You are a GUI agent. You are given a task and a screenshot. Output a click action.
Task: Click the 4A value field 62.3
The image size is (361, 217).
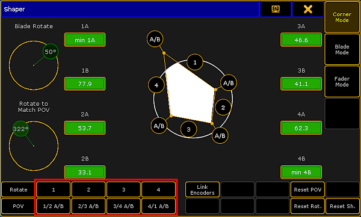click(301, 128)
